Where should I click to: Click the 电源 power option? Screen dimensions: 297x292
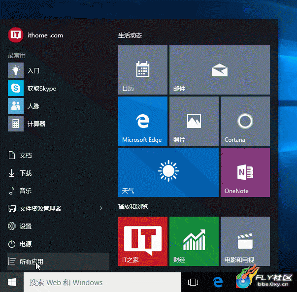click(x=58, y=244)
